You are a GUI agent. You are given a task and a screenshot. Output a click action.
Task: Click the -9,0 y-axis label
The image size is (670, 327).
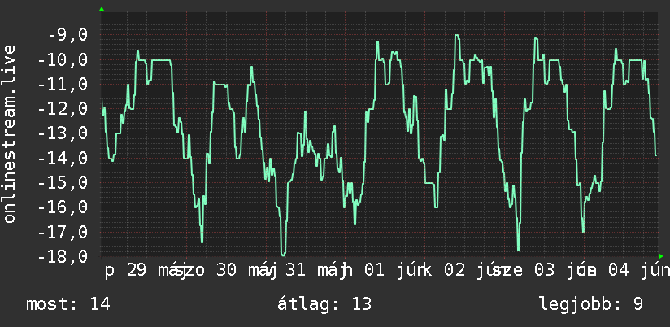click(x=67, y=35)
